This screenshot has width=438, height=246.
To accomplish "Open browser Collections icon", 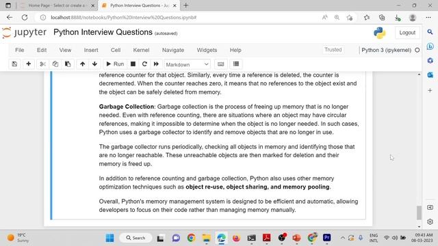I will click(382, 18).
